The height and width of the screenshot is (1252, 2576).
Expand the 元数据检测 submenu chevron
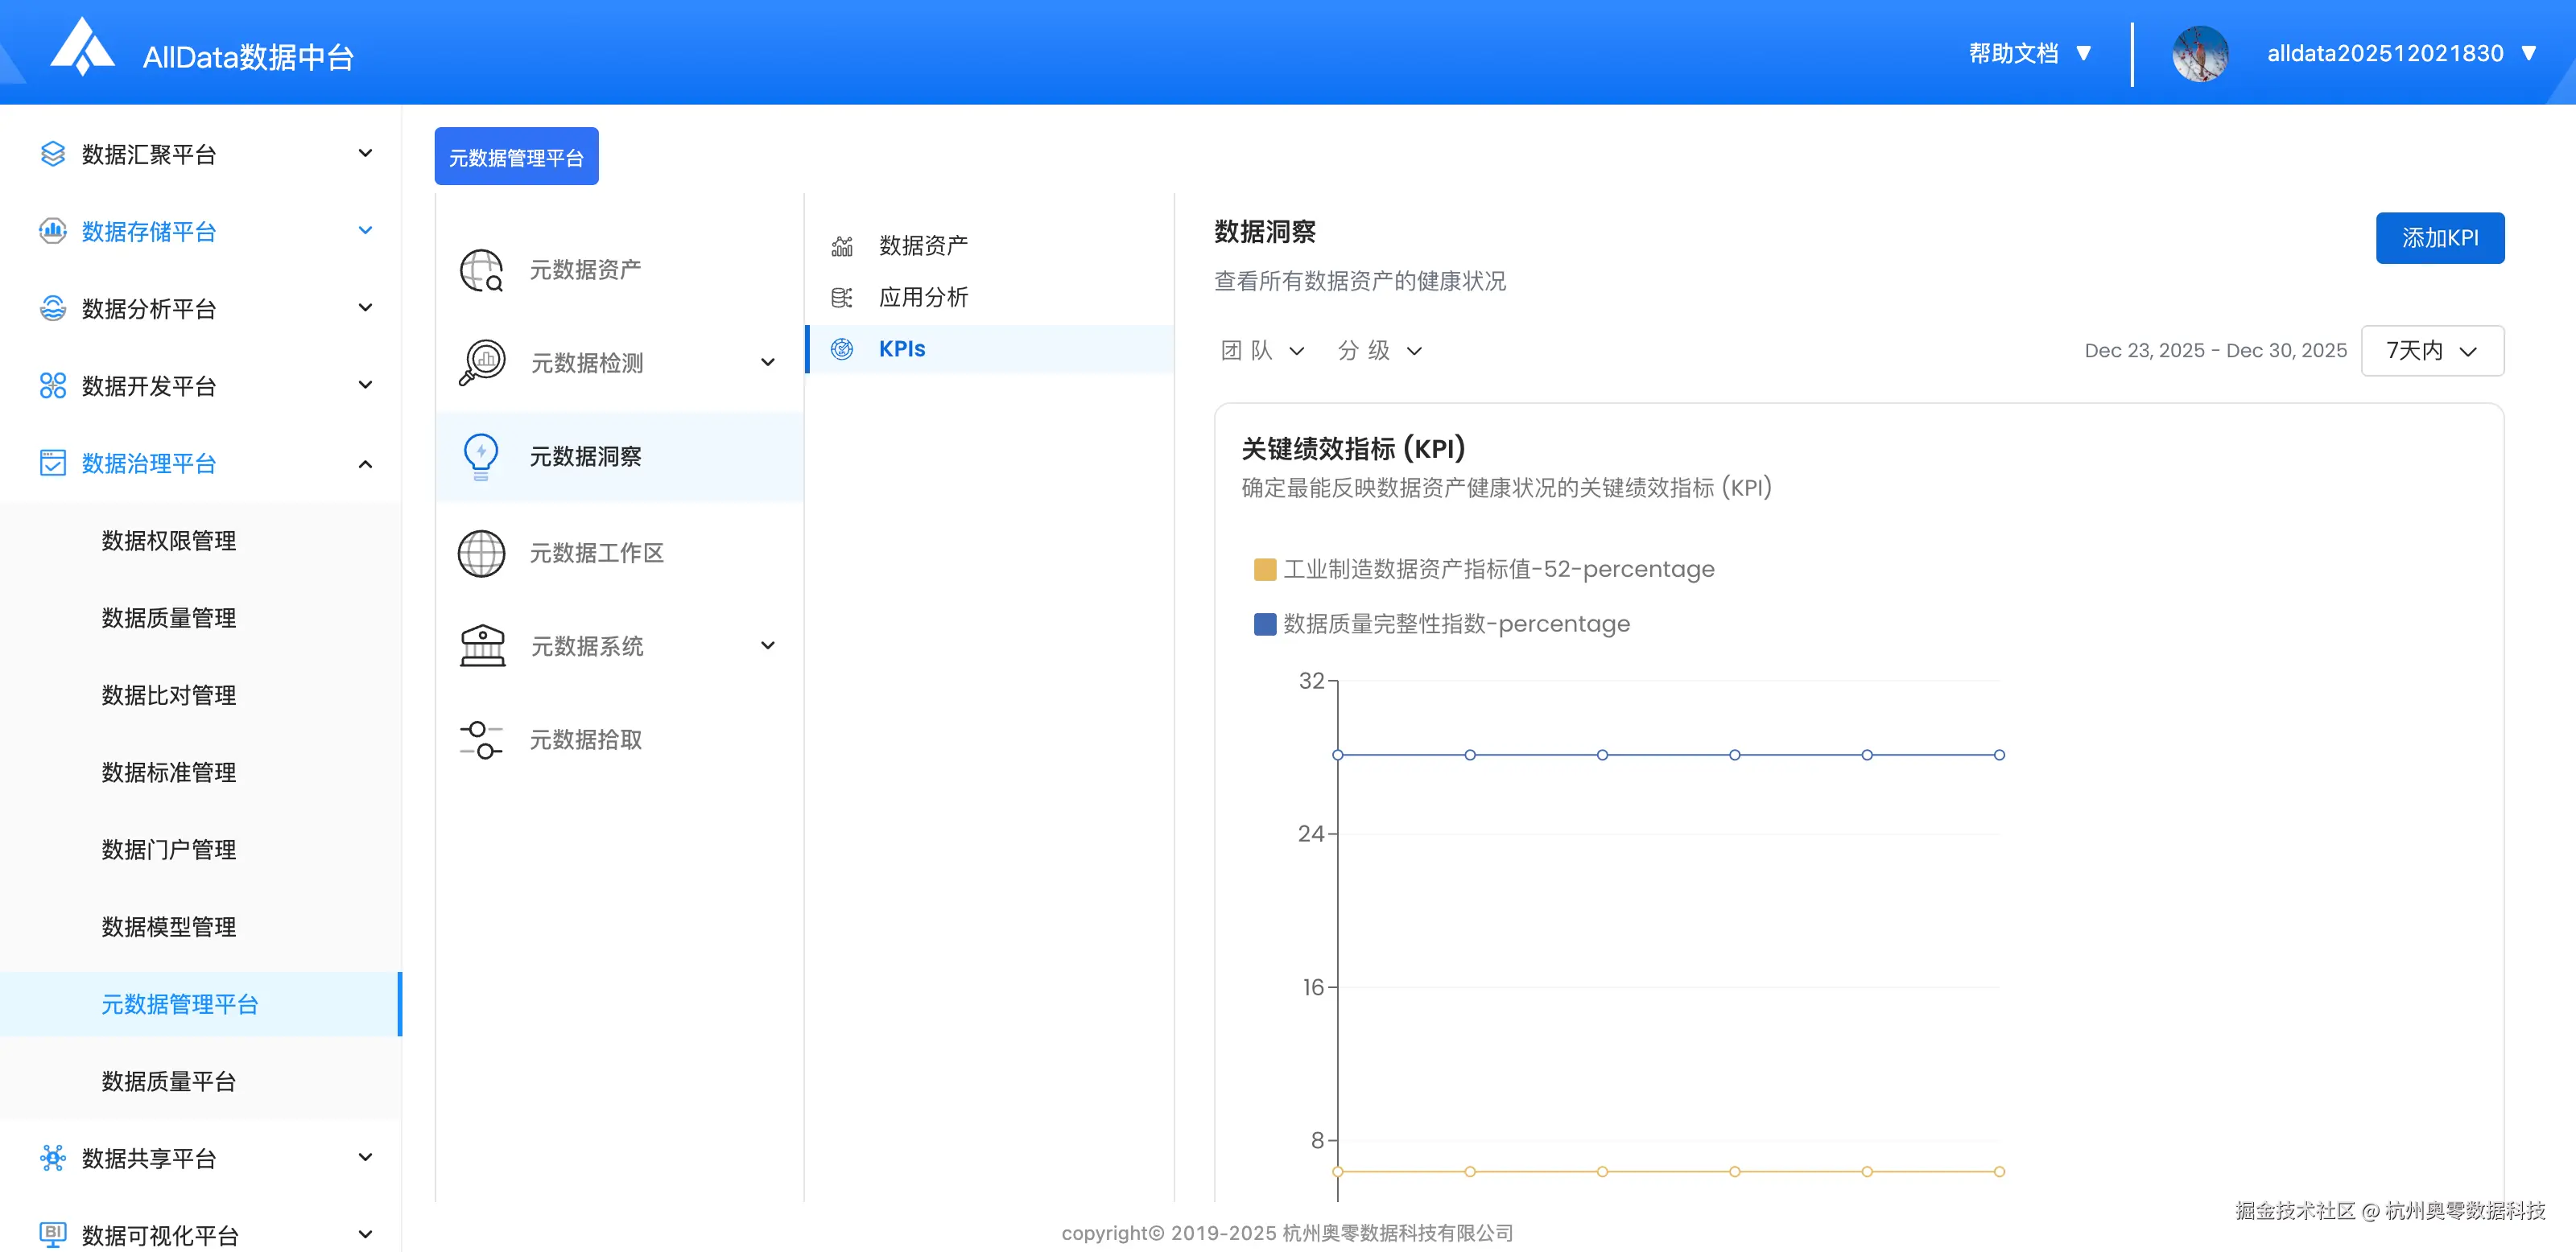768,362
